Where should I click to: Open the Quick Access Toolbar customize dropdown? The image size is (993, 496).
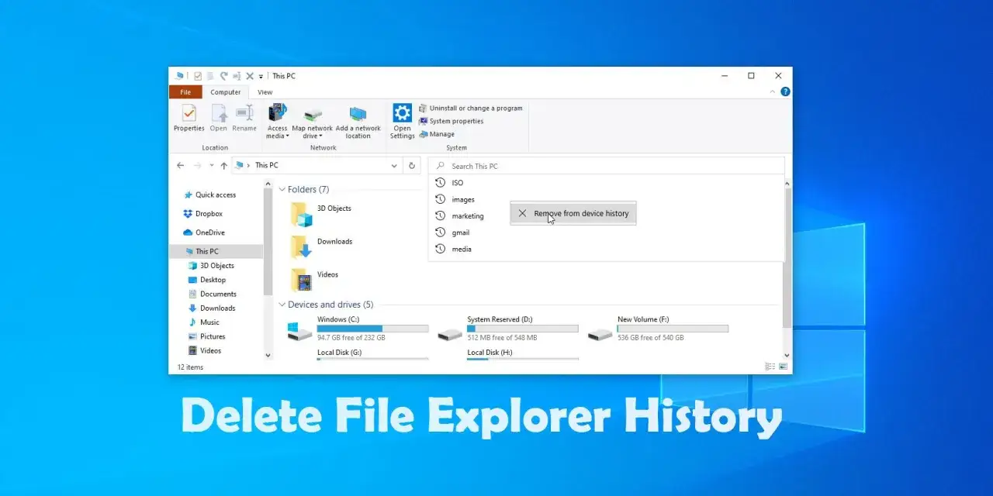[x=261, y=76]
